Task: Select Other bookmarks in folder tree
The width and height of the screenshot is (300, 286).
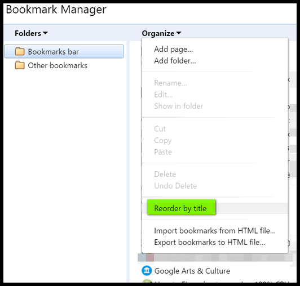Action: (58, 65)
